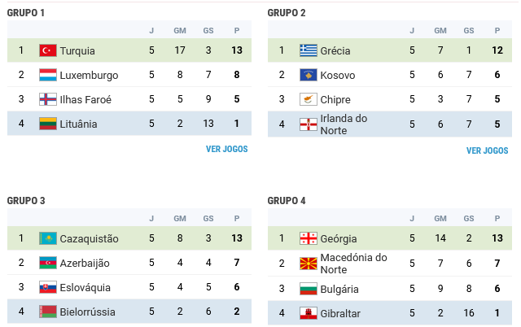Click the Kosovo flag icon

coord(309,75)
